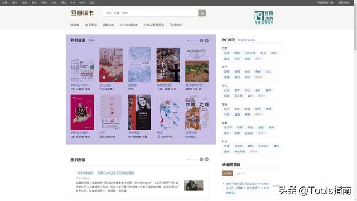Click the 陆王 title link below its cover
The image size is (357, 201).
coord(160,133)
